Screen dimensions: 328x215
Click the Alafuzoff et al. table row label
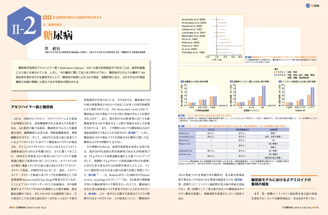pyautogui.click(x=185, y=150)
